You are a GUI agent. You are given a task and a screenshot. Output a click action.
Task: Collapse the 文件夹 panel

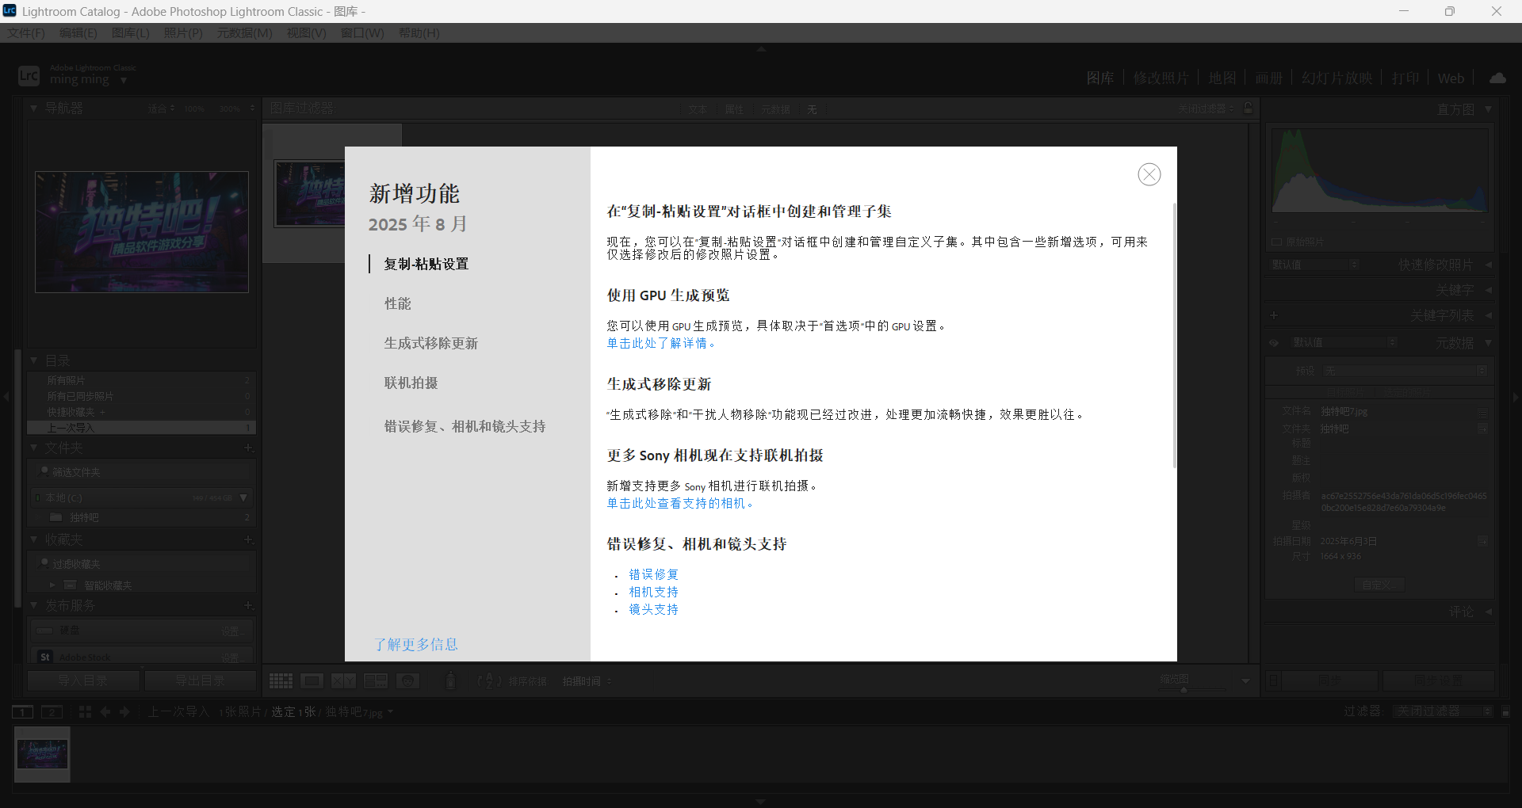33,448
